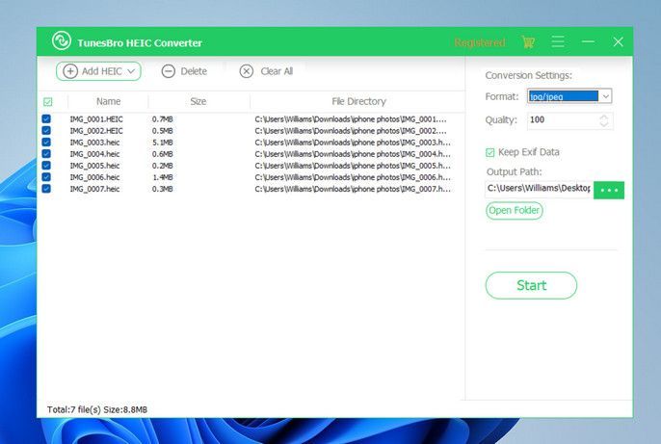Image resolution: width=661 pixels, height=444 pixels.
Task: Minimize the TunesBro HEIC Converter window
Action: (x=588, y=41)
